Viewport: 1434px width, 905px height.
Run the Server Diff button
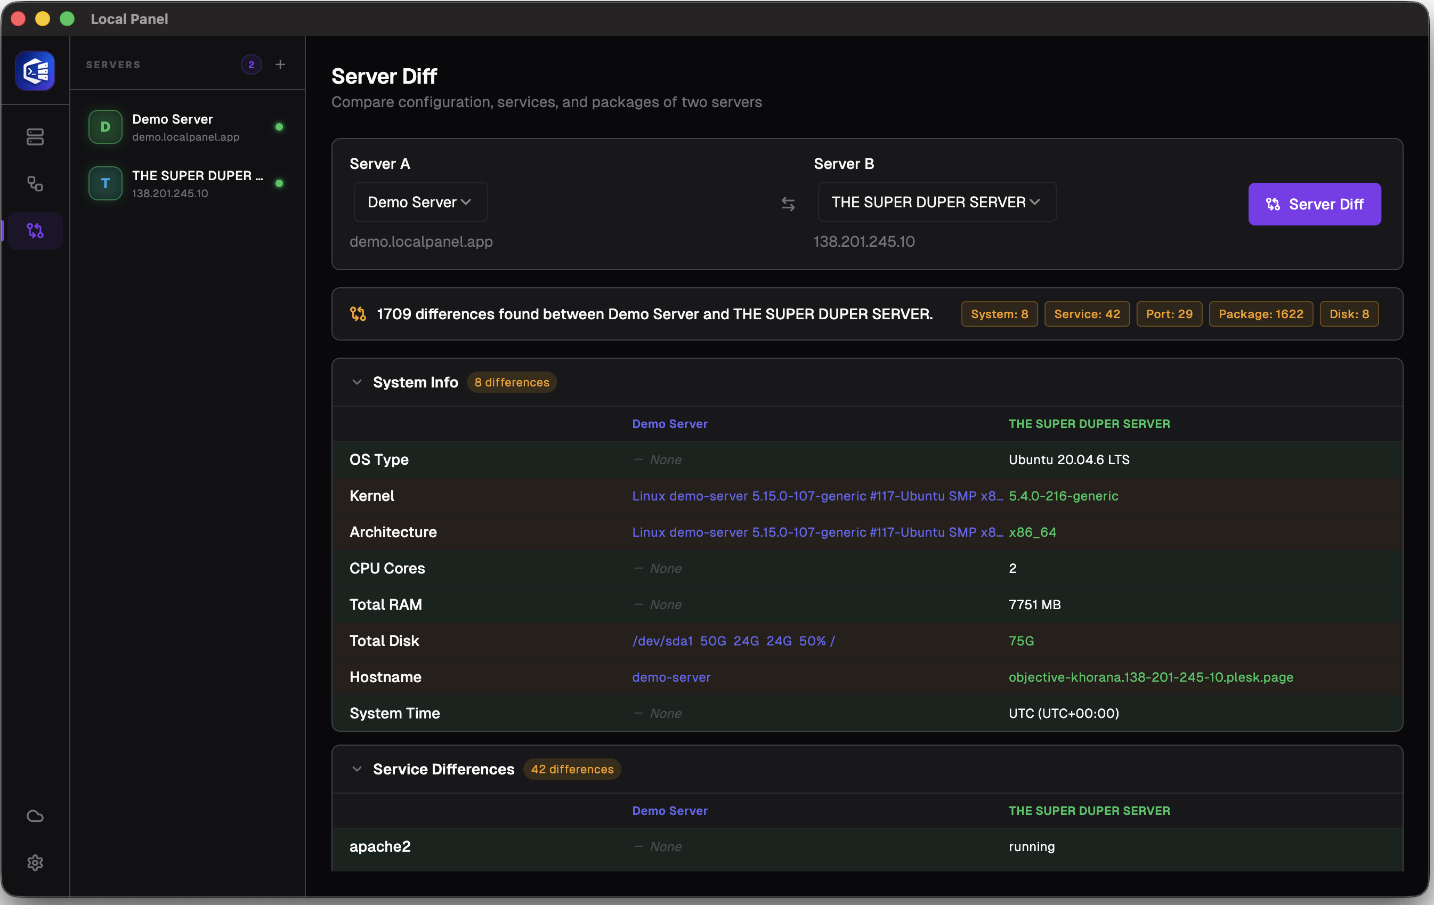[x=1314, y=204]
